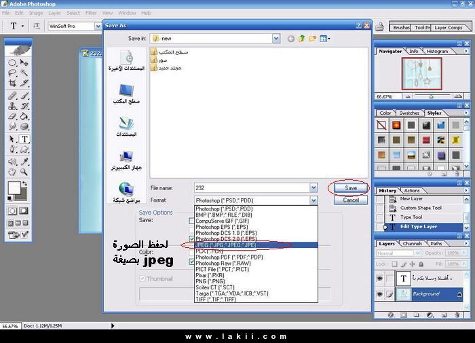475x343 pixels.
Task: Open the Save in folder dropdown
Action: 276,39
